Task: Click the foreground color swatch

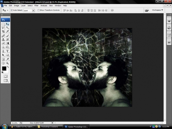Action: coord(4,69)
